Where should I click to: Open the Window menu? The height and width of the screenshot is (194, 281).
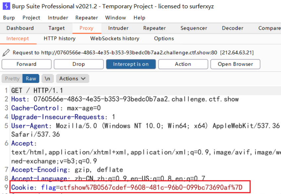point(116,18)
